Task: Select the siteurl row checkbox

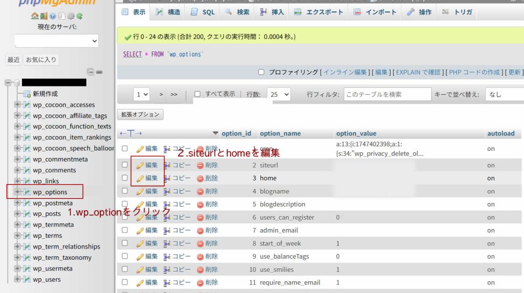Action: 125,165
